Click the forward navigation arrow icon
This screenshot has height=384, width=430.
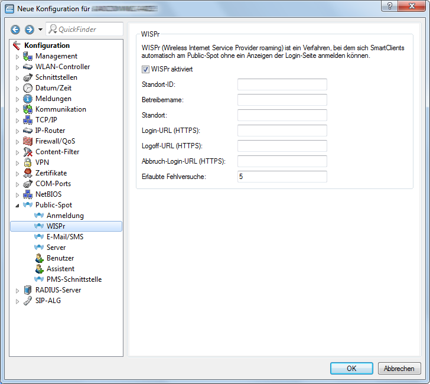click(x=29, y=30)
